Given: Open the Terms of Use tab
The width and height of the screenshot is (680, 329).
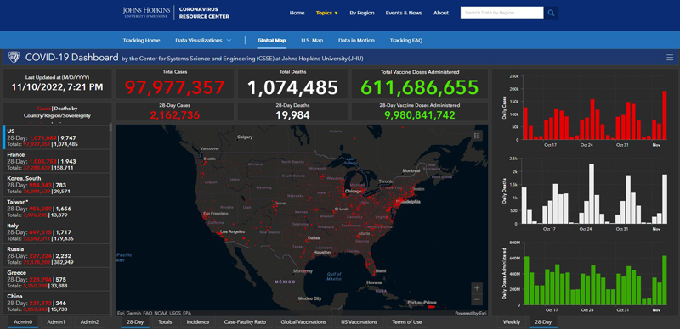Looking at the screenshot, I should [x=407, y=322].
